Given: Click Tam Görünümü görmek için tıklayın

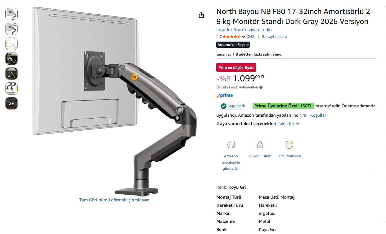Looking at the screenshot, I should tap(114, 200).
